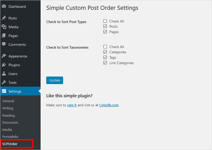Toggle the Link Categories checkbox
Screen dimensions: 212x150
coord(105,63)
